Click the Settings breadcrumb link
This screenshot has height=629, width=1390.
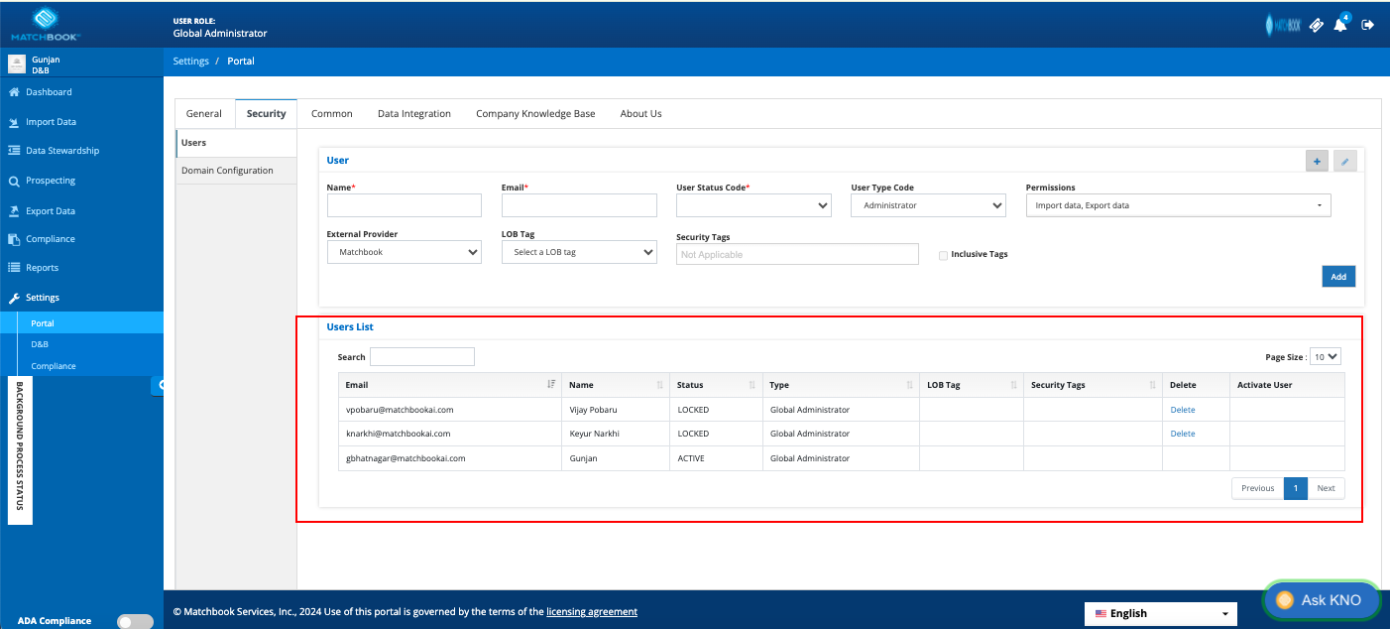(191, 62)
